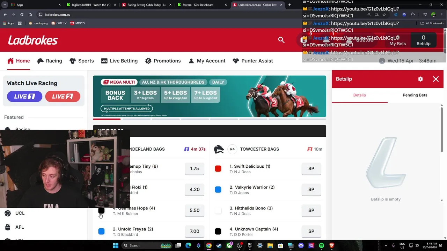Image resolution: width=447 pixels, height=251 pixels.
Task: Select SP for Unknown Captain
Action: [311, 231]
